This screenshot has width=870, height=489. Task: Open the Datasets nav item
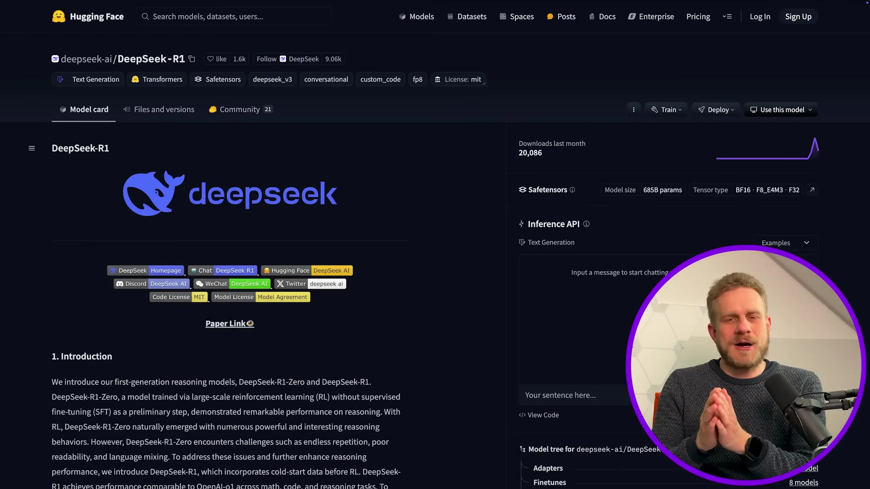pos(467,16)
